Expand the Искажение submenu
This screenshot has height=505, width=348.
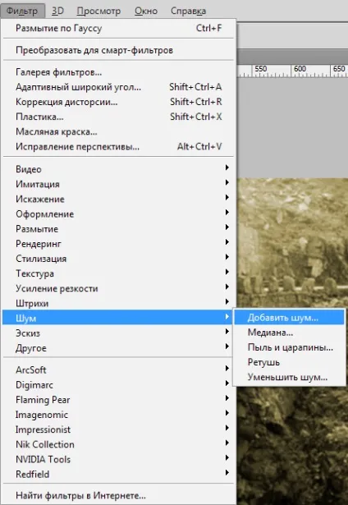coord(119,199)
